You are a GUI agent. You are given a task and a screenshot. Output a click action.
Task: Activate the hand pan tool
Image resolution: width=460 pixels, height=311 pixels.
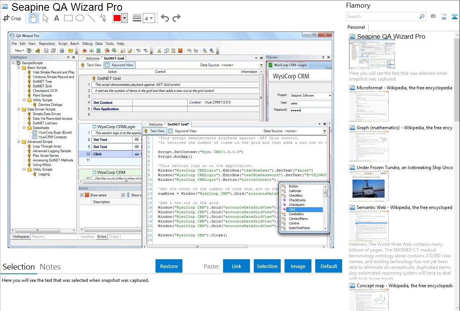[34, 18]
